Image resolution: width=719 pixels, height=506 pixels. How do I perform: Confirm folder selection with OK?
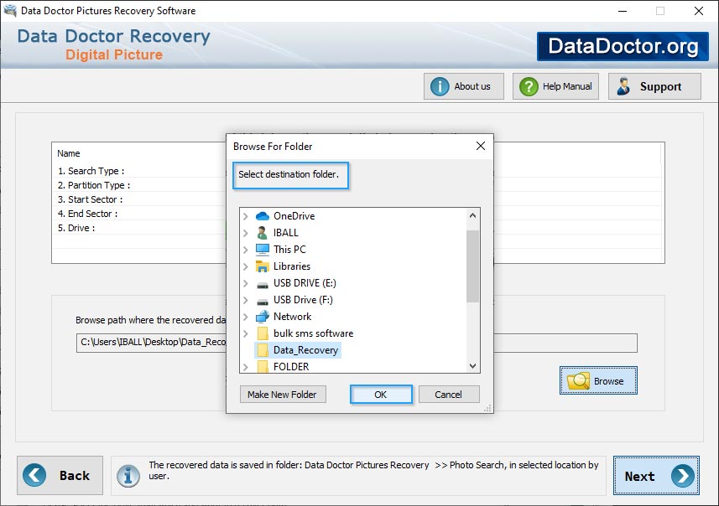[380, 395]
